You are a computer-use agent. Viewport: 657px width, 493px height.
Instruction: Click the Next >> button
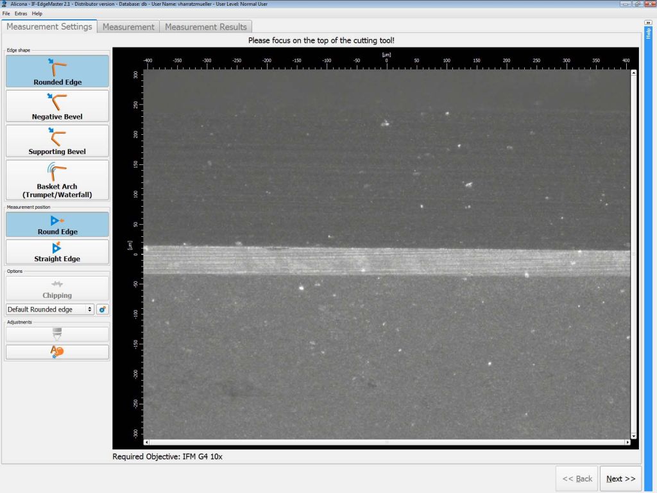coord(620,479)
